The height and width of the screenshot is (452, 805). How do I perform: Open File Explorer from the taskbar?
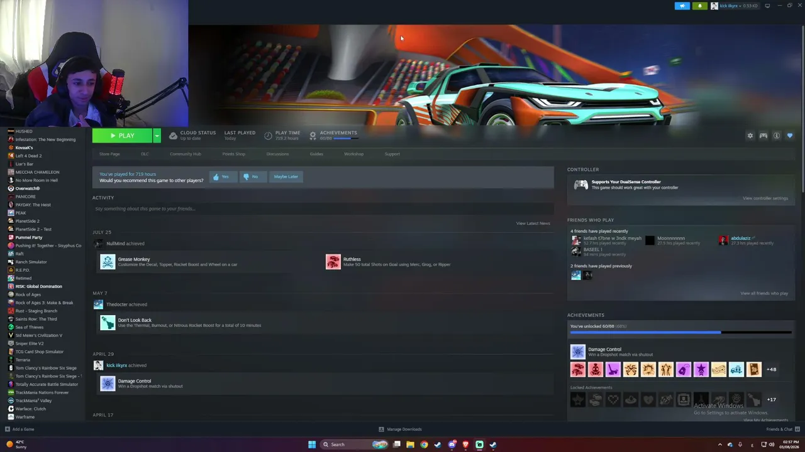coord(410,444)
